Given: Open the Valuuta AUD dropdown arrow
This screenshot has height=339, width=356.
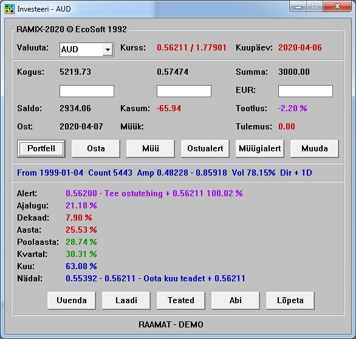Looking at the screenshot, I should 108,49.
